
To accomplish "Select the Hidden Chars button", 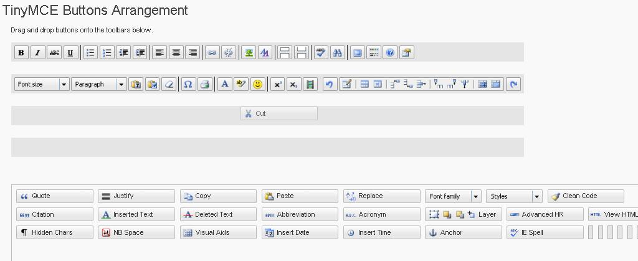I will [55, 232].
